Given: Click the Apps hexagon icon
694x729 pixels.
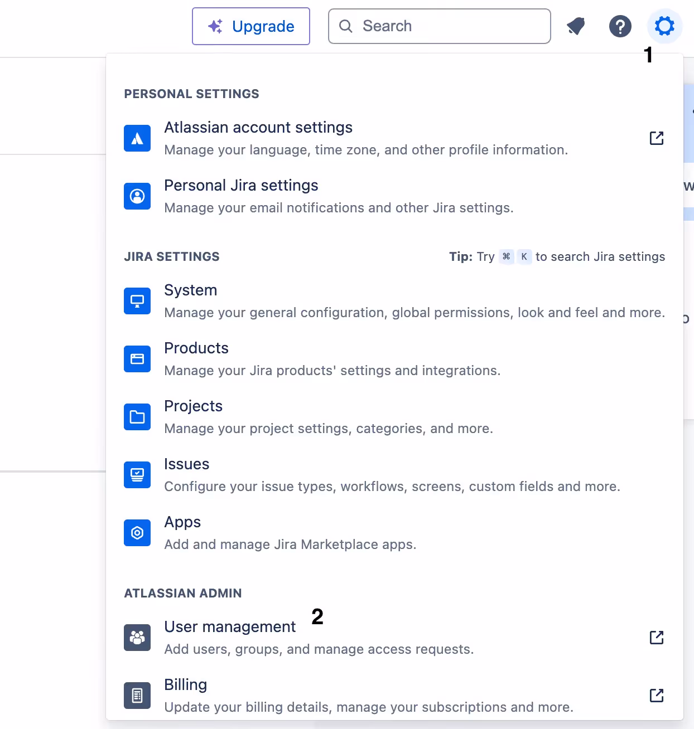Looking at the screenshot, I should (x=137, y=533).
